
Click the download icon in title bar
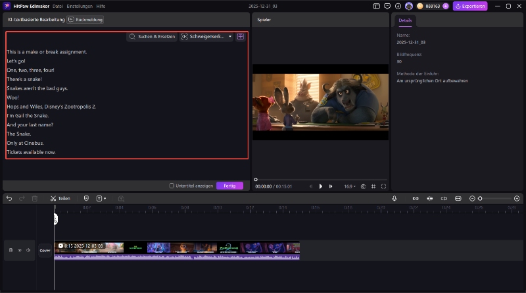(397, 6)
